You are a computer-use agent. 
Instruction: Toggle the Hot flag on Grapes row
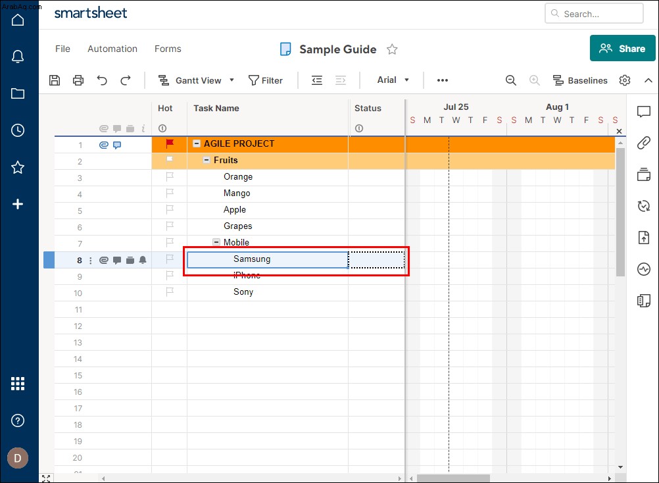click(170, 226)
